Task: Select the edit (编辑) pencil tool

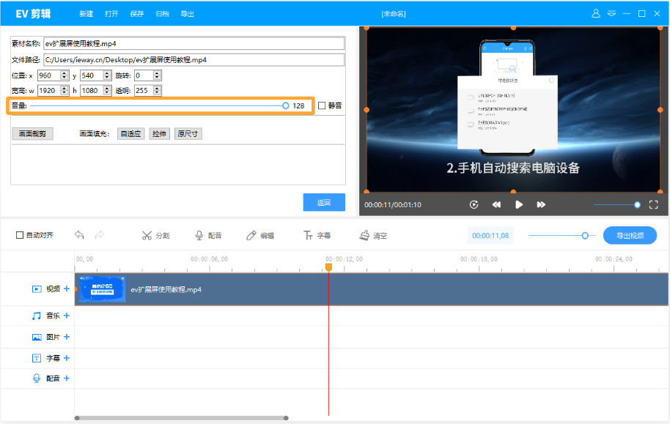Action: (251, 236)
